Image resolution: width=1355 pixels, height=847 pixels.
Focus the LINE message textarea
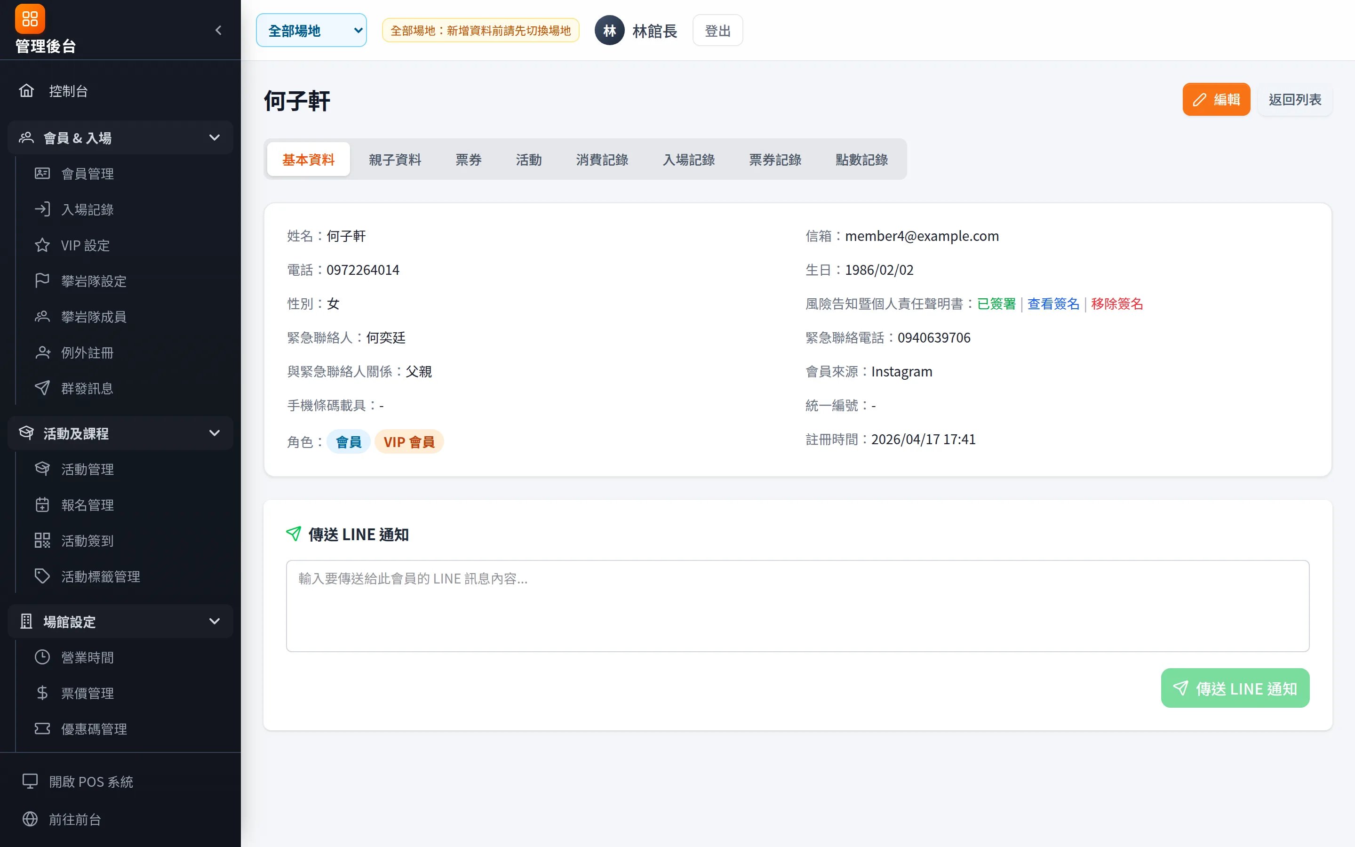coord(797,606)
